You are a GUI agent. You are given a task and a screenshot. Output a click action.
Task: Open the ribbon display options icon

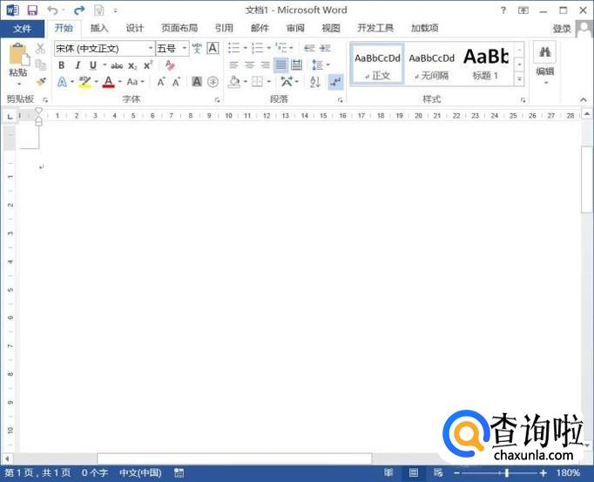pos(523,10)
